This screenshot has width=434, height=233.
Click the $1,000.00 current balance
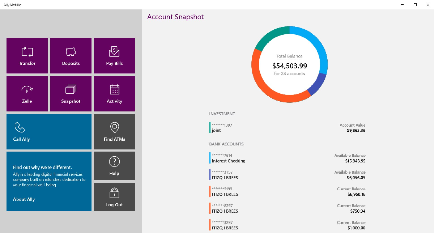tap(356, 228)
